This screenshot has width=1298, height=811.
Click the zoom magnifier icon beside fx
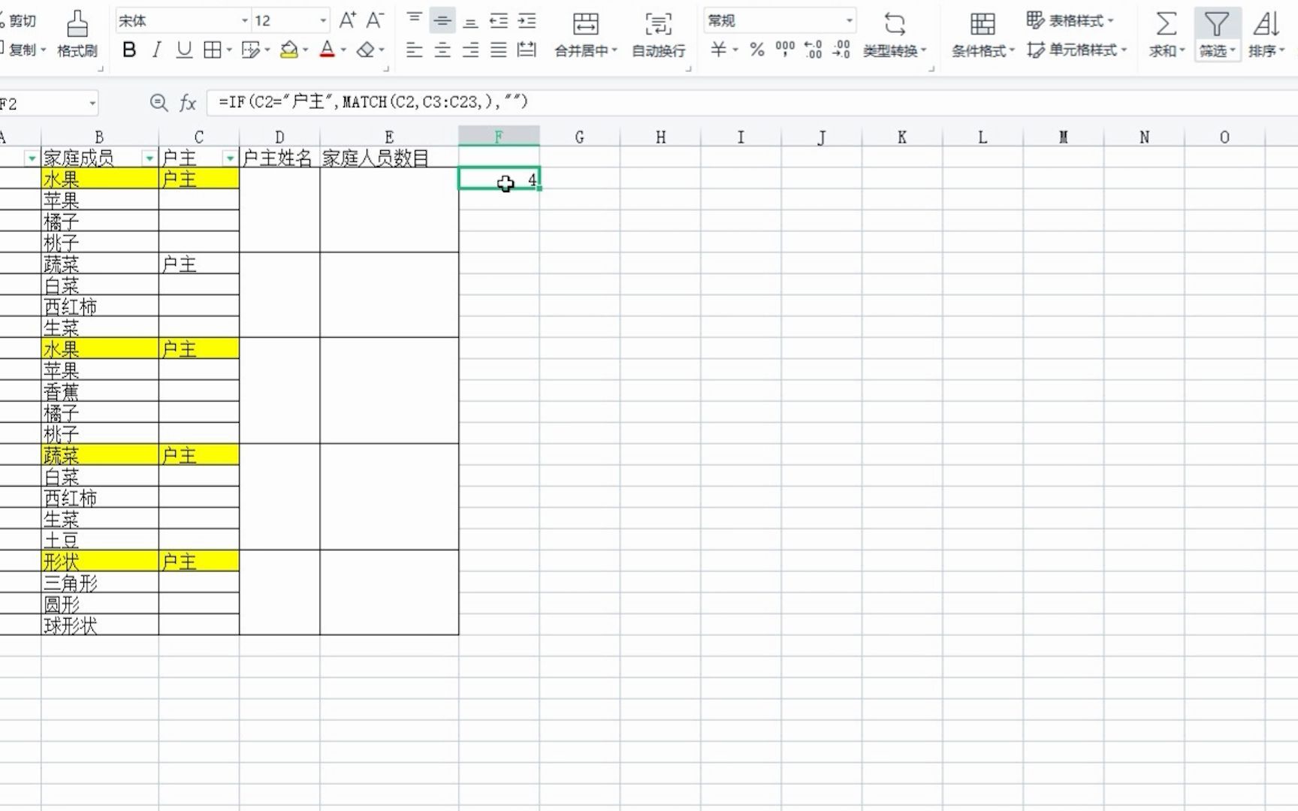pyautogui.click(x=158, y=103)
